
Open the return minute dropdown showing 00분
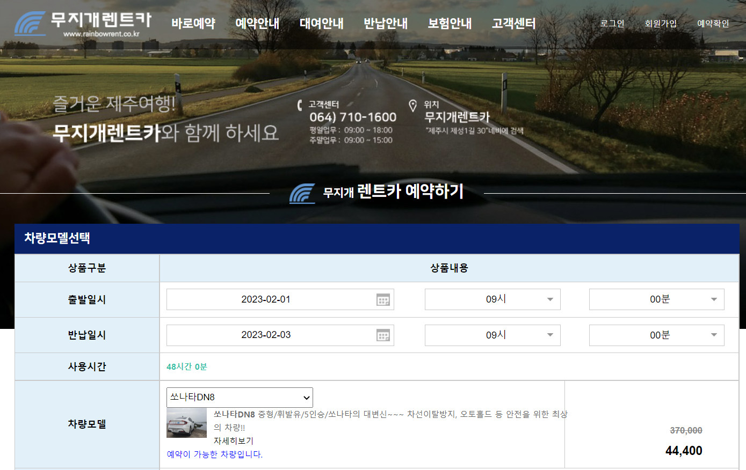tap(656, 335)
